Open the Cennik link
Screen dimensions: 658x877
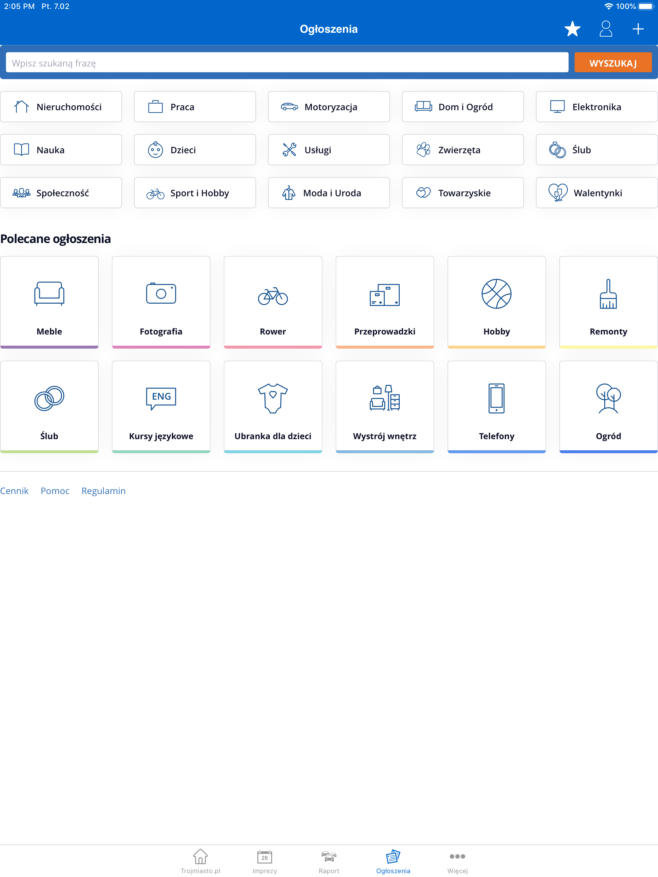[x=14, y=491]
